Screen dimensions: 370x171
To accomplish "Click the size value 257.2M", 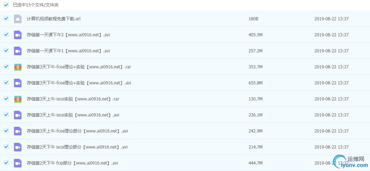I will [255, 51].
